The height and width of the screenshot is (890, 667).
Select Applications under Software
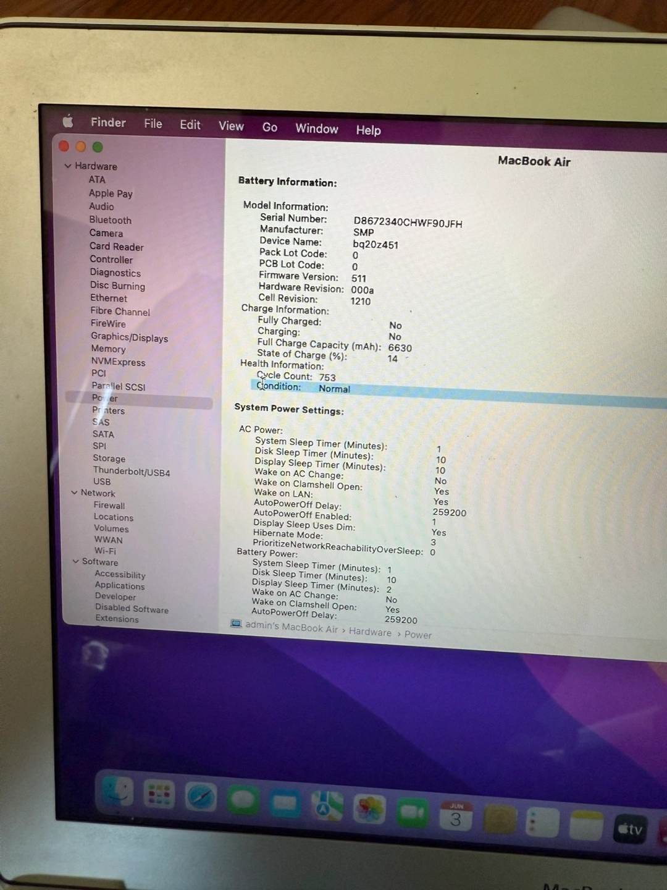coord(120,585)
